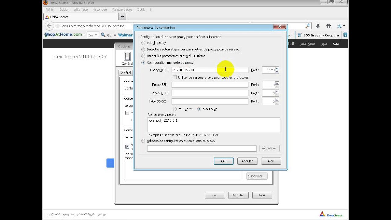Open the 953 Grocery Coupons link

tap(321, 35)
